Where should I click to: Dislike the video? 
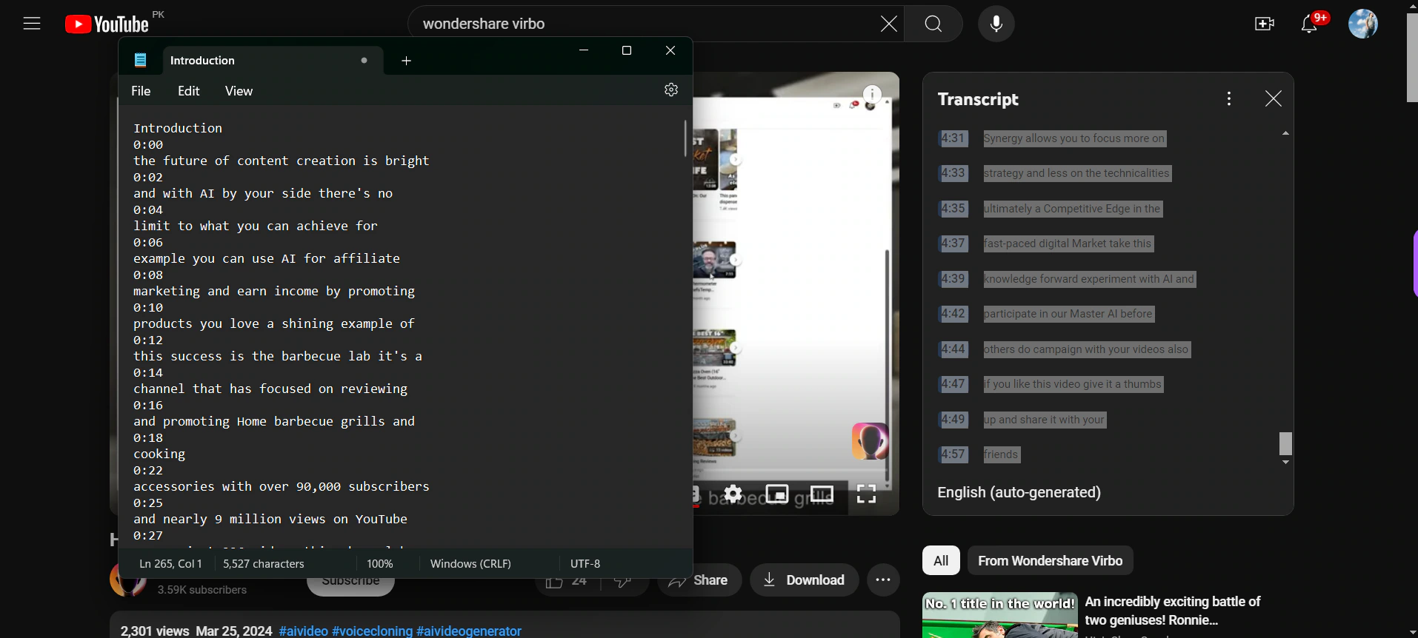(624, 580)
